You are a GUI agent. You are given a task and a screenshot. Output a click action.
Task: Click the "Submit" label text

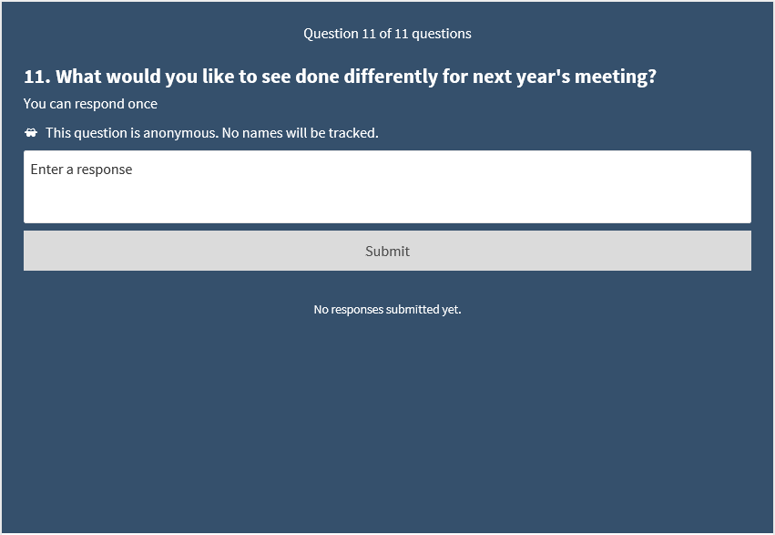point(387,252)
